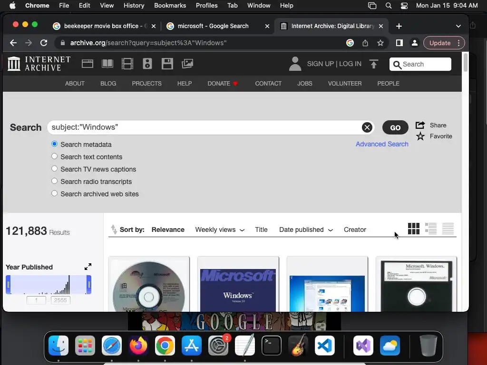
Task: Go back to previous page
Action: [13, 43]
